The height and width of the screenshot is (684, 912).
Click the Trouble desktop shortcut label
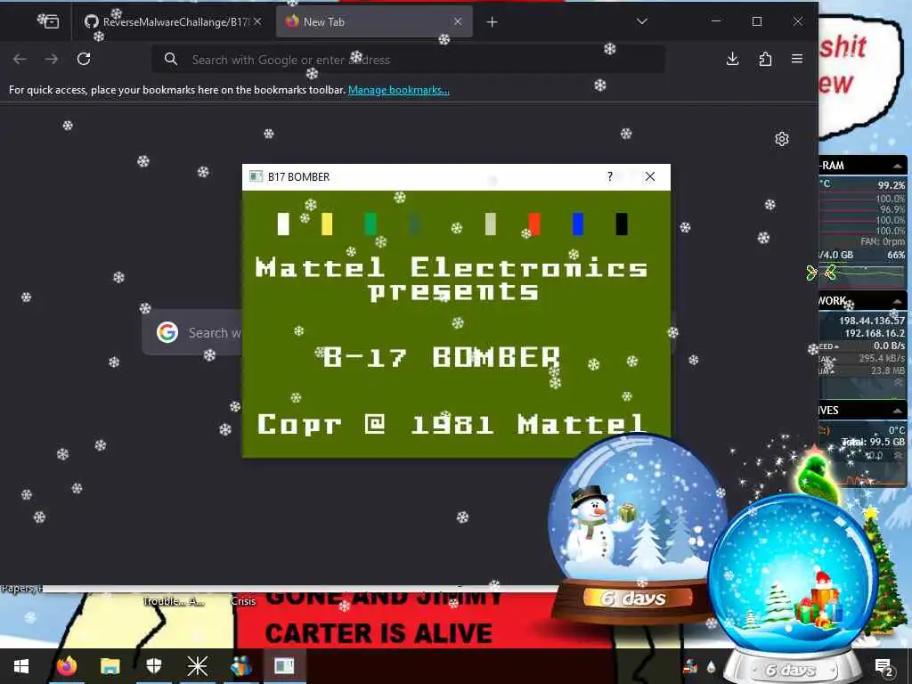coord(174,601)
